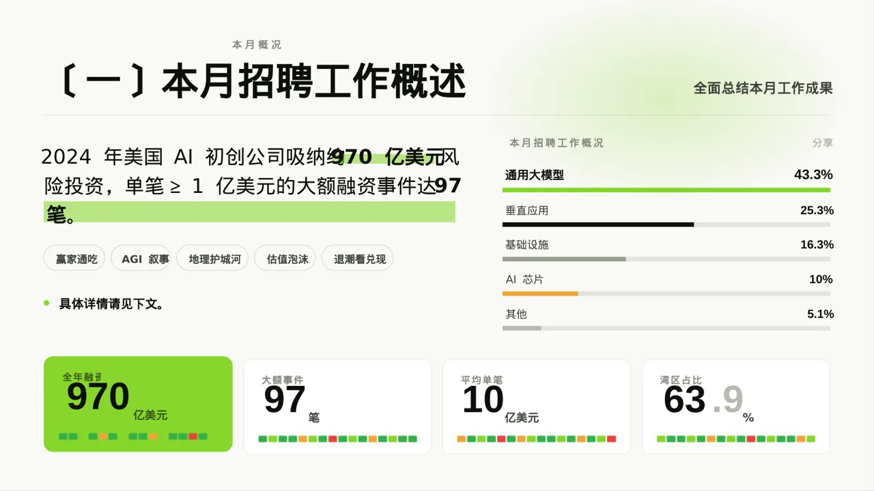Screen dimensions: 874x491
Task: Click the orange AI 芯片 progress bar
Action: pyautogui.click(x=540, y=294)
